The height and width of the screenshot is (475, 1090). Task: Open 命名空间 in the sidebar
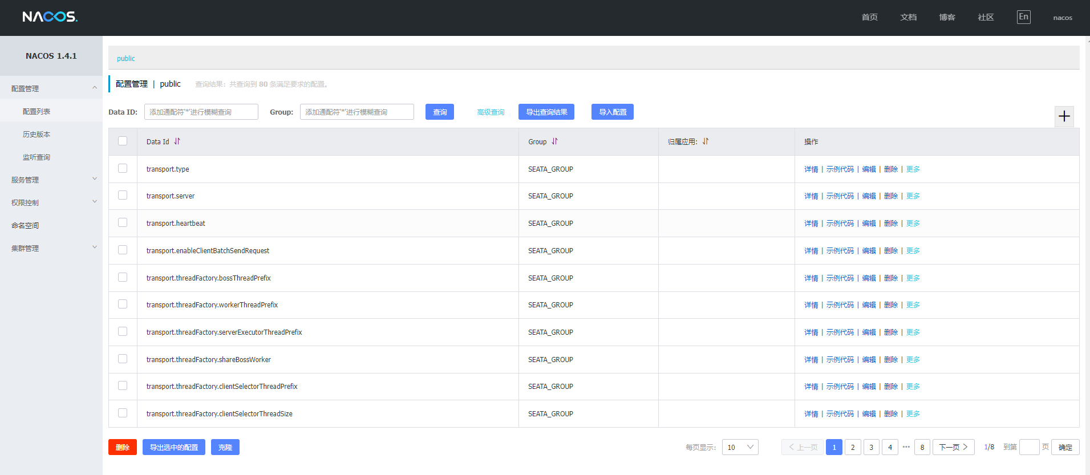pyautogui.click(x=25, y=225)
